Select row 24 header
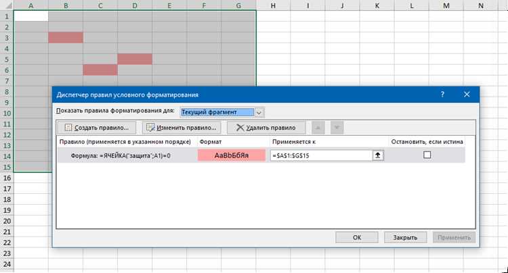 point(7,264)
